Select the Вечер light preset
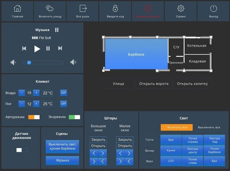 point(150,151)
